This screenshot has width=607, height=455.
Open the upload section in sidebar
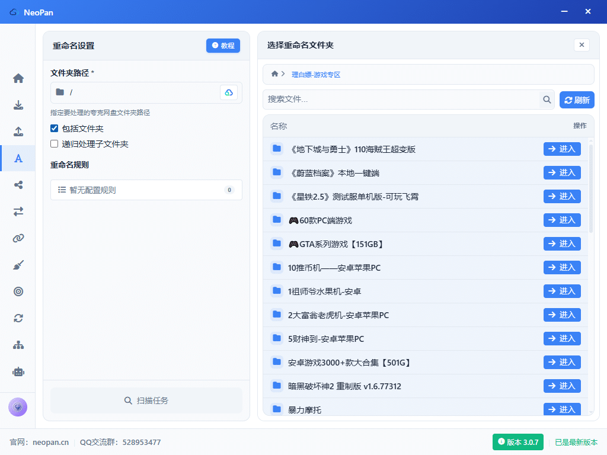click(18, 132)
